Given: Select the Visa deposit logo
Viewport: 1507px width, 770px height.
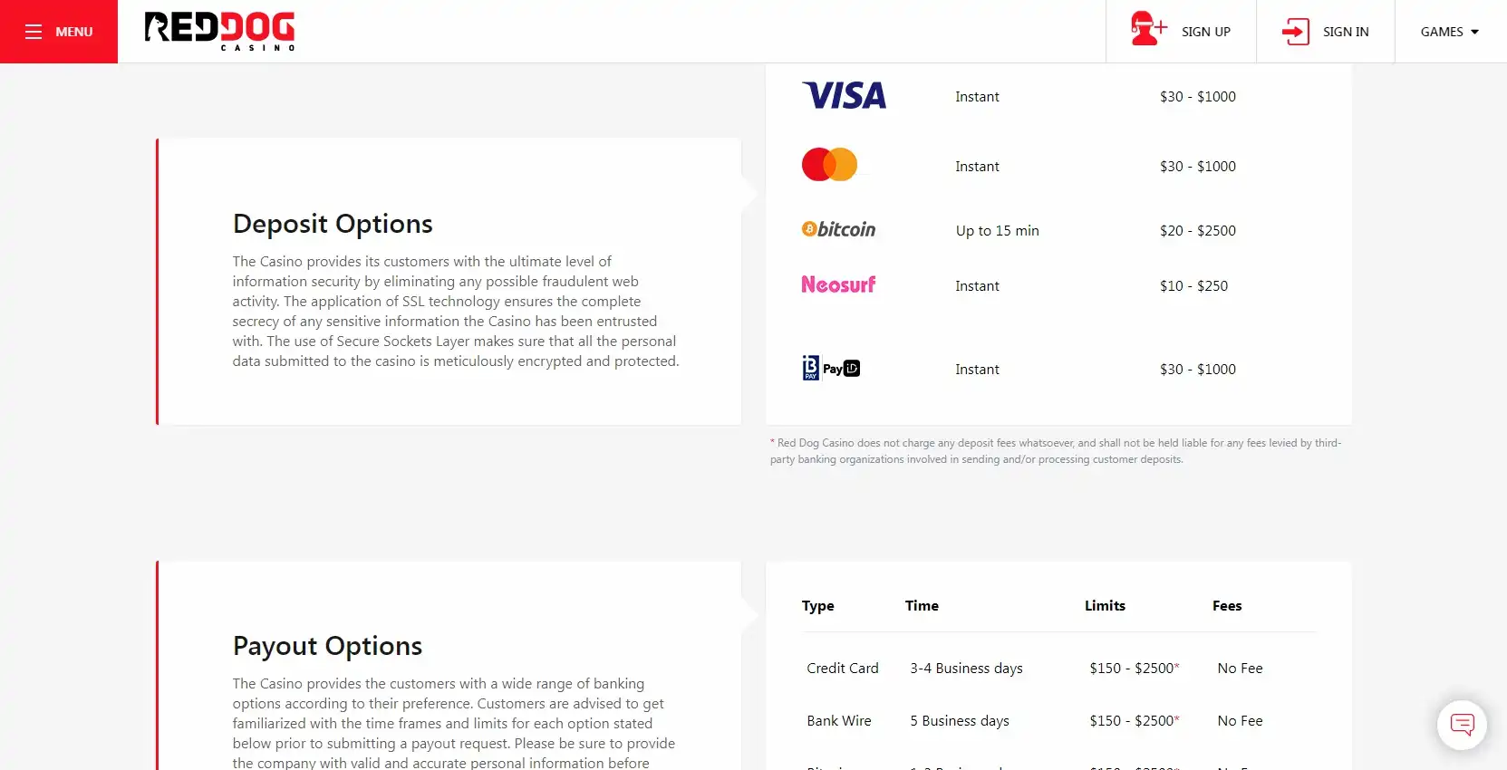Looking at the screenshot, I should point(844,96).
